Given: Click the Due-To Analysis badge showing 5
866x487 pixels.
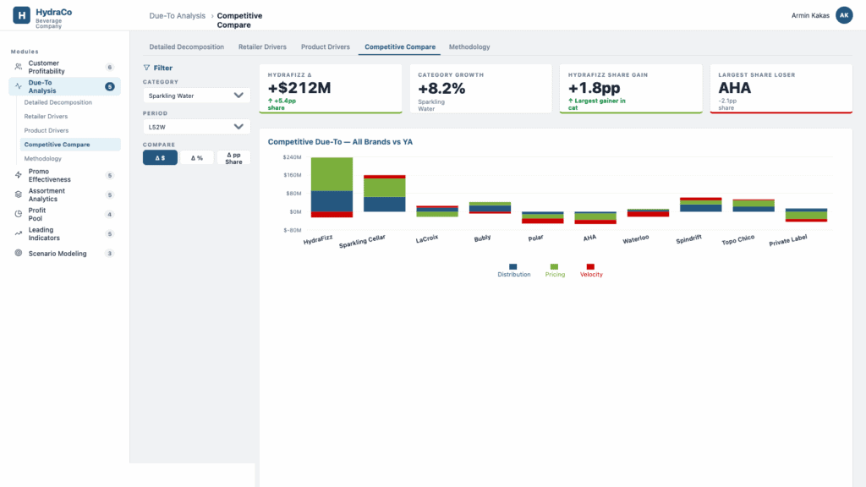Looking at the screenshot, I should 109,87.
